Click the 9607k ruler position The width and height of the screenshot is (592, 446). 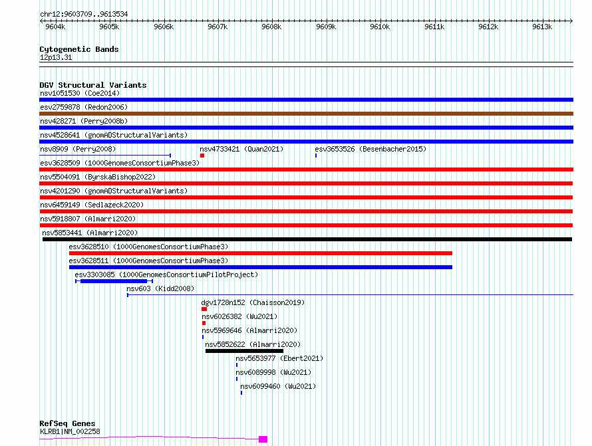point(218,27)
